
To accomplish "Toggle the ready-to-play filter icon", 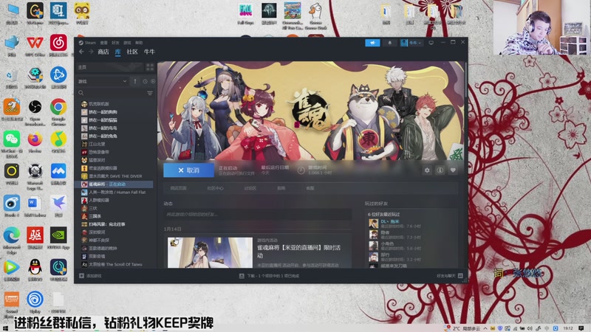I will coord(153,81).
